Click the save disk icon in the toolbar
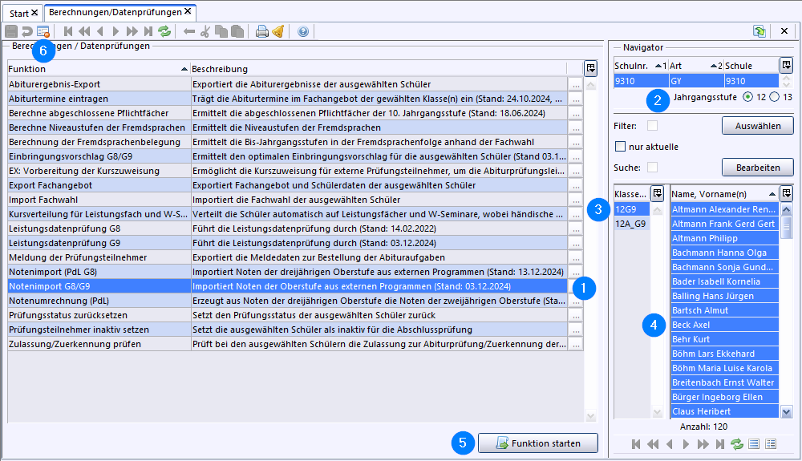 (x=11, y=32)
